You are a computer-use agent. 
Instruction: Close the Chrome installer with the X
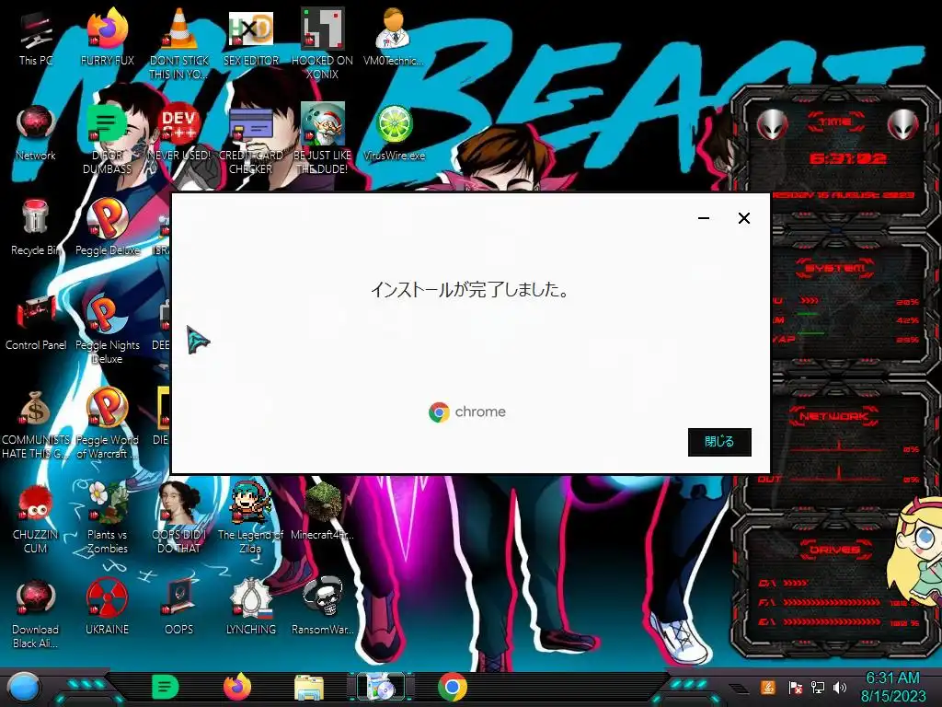pos(743,218)
